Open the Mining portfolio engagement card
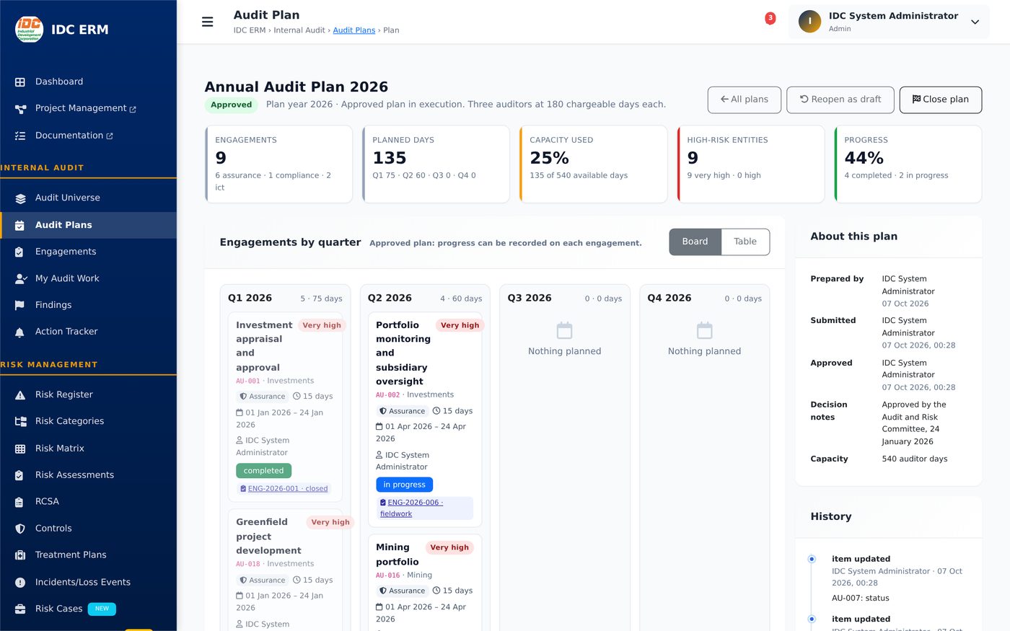1010x631 pixels. point(425,581)
